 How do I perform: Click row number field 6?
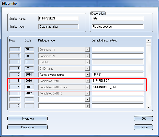(15, 81)
